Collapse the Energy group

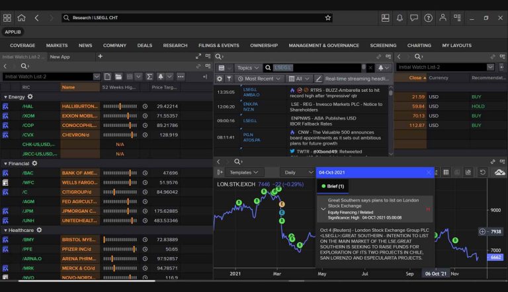click(x=5, y=97)
